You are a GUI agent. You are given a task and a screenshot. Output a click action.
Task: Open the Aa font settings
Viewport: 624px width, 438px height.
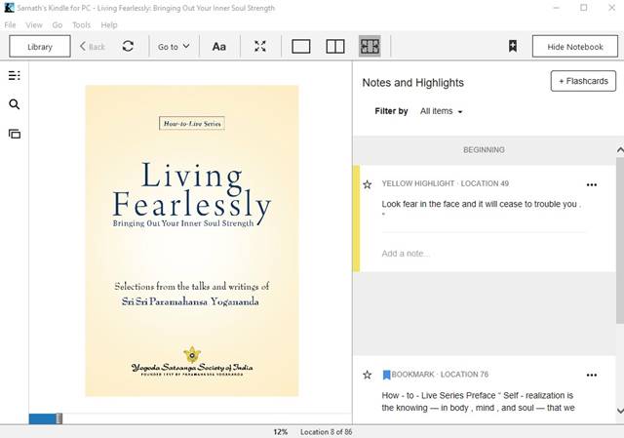pos(218,47)
